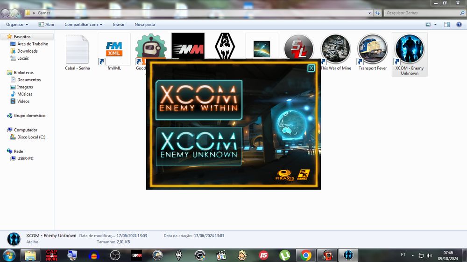Click the Firaxis logo in launcher
467x262 pixels.
pyautogui.click(x=285, y=175)
